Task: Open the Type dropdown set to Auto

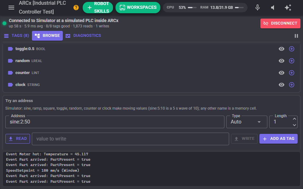Action: (x=247, y=122)
